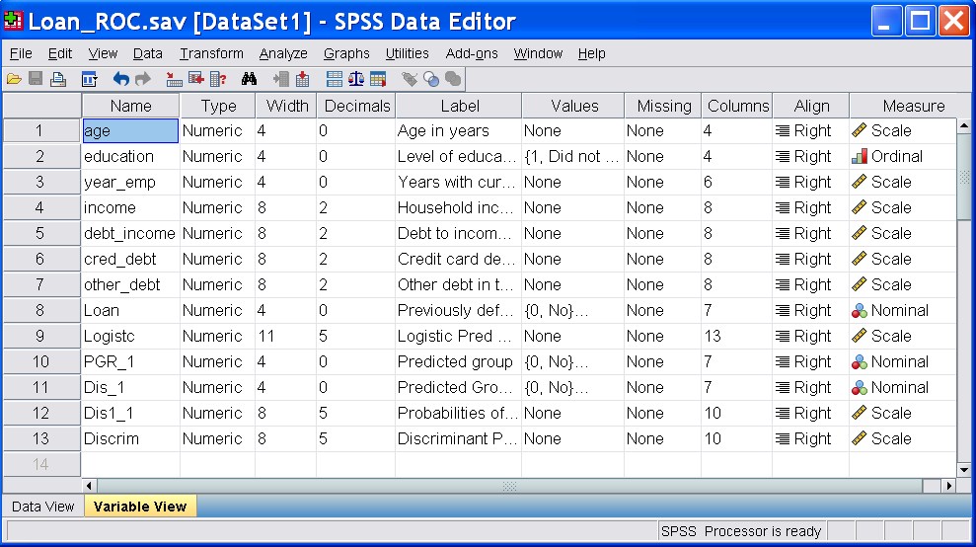Click the Weight Cases scales icon
The width and height of the screenshot is (976, 547).
[x=356, y=79]
